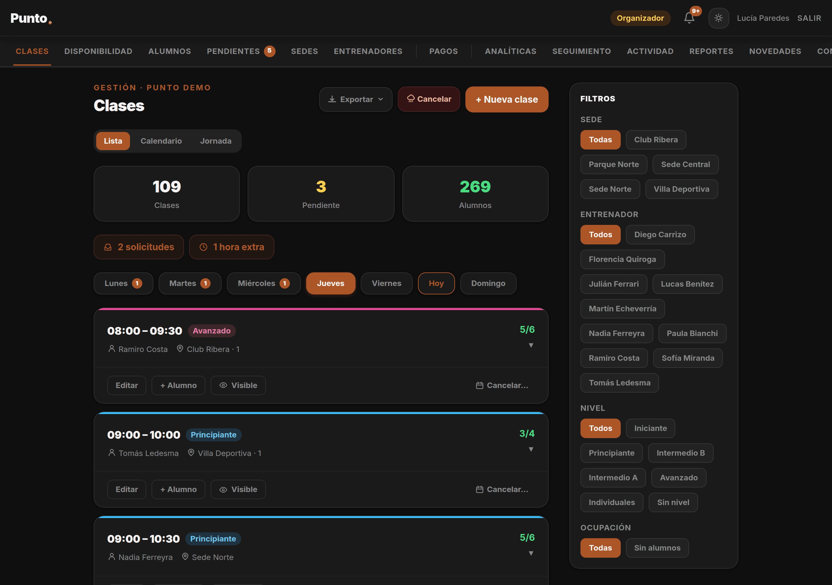Open the 1 hora extra clock chip
This screenshot has height=585, width=832.
tap(231, 247)
